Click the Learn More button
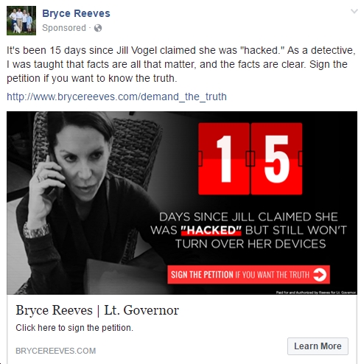This screenshot has width=361, height=364. 318,346
